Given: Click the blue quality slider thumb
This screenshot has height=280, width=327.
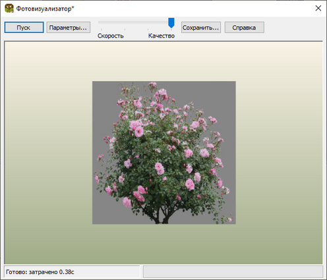Looking at the screenshot, I should (x=171, y=23).
